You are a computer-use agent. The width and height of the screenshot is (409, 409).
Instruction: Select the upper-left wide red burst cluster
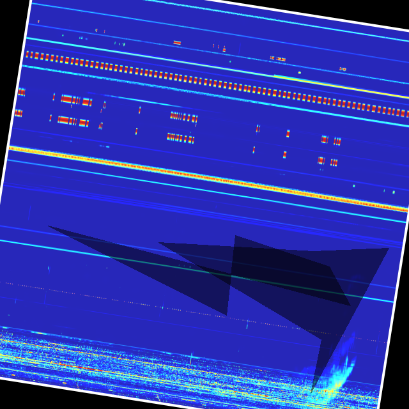pos(75,100)
